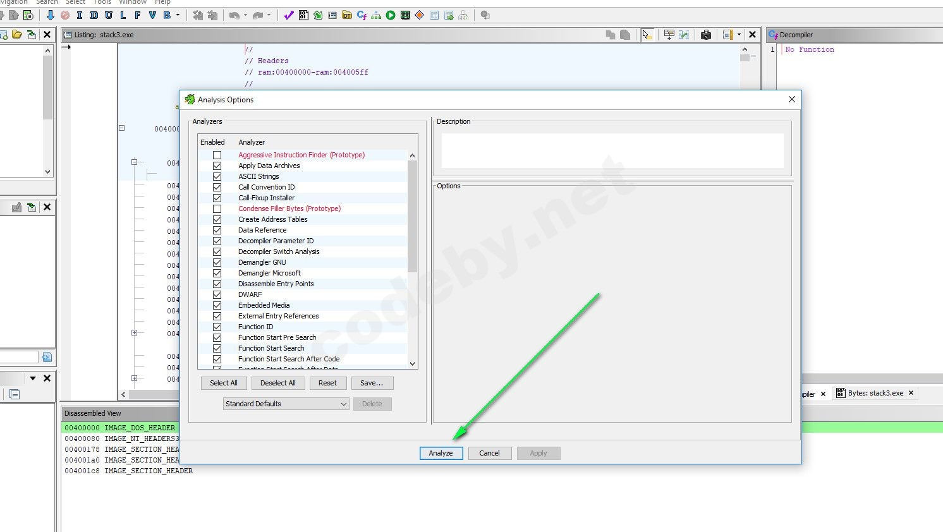This screenshot has width=943, height=532.
Task: Open the black triangle menu in lower-left panel
Action: point(33,378)
